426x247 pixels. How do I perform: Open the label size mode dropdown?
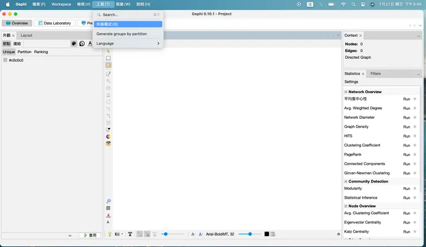[x=193, y=234]
